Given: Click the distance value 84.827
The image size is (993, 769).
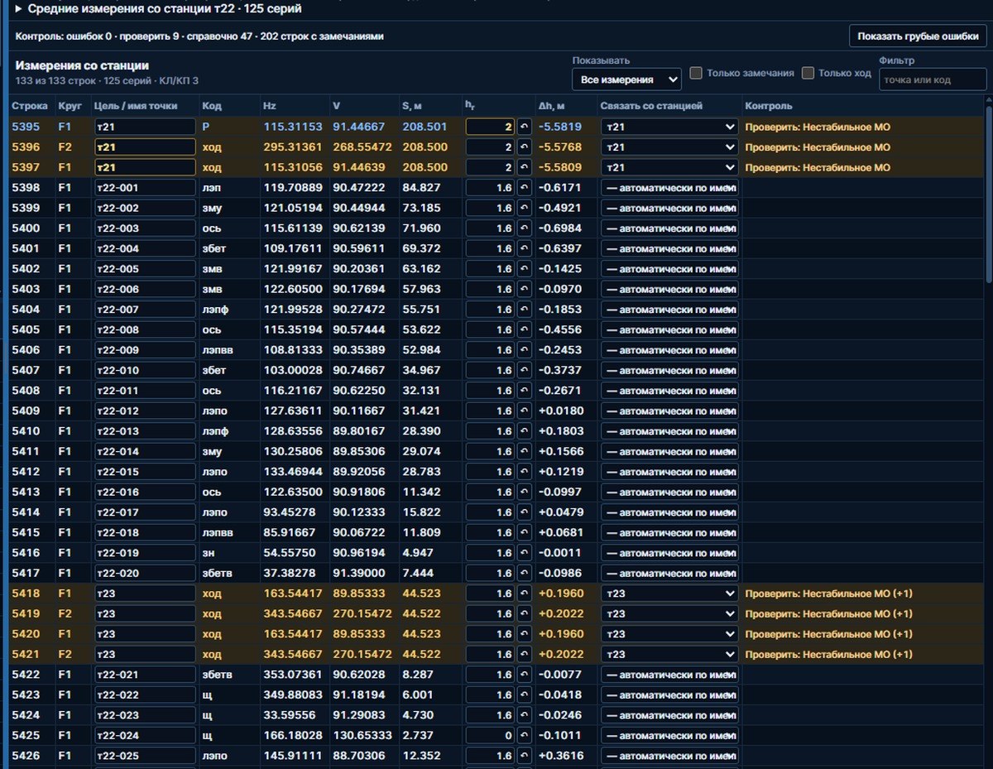Looking at the screenshot, I should click(x=421, y=188).
